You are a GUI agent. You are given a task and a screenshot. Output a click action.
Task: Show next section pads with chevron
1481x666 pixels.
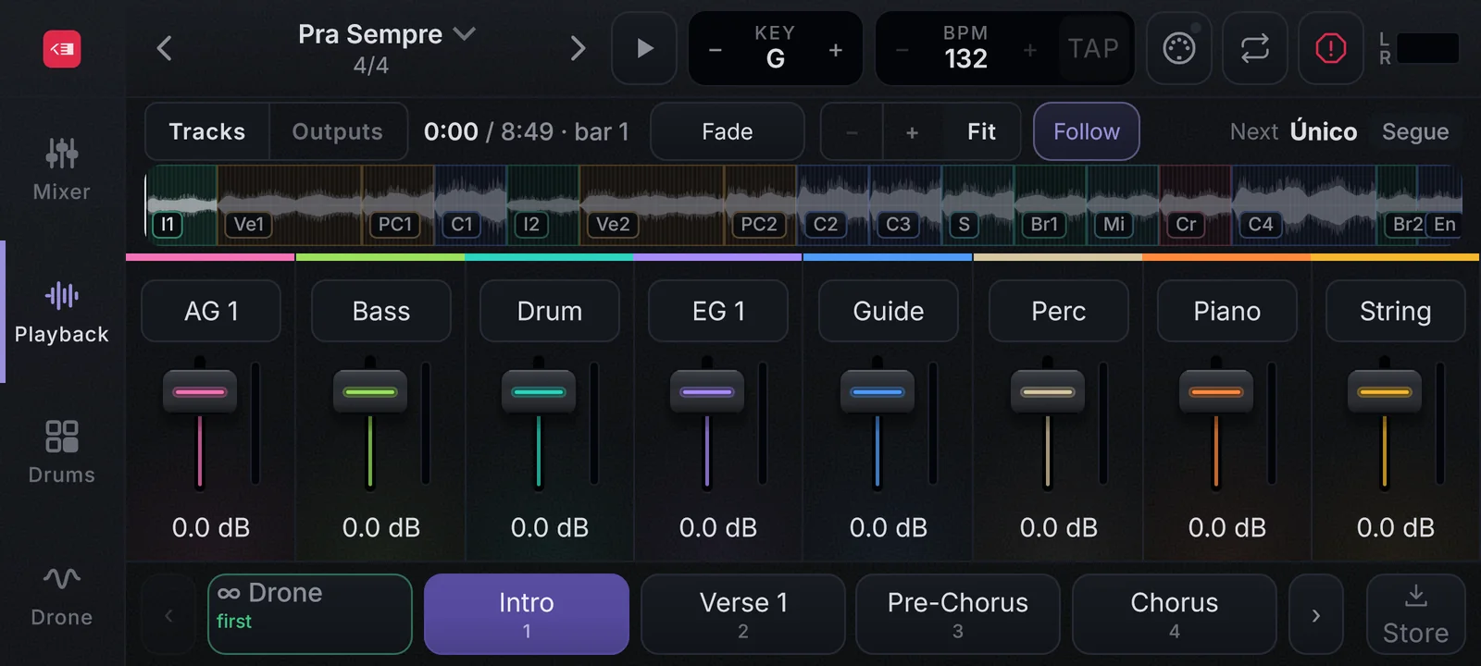coord(1315,614)
